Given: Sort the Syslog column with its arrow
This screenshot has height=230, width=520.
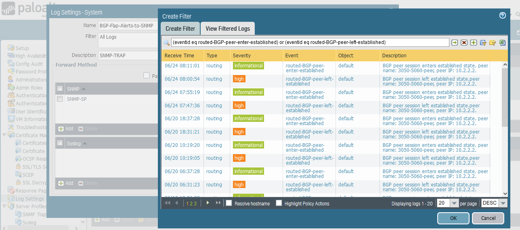Looking at the screenshot, I should [x=85, y=143].
